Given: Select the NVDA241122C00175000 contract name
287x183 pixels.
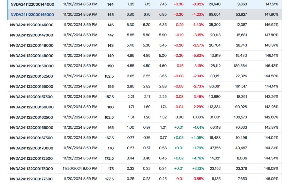Looking at the screenshot, I should tap(31, 169).
